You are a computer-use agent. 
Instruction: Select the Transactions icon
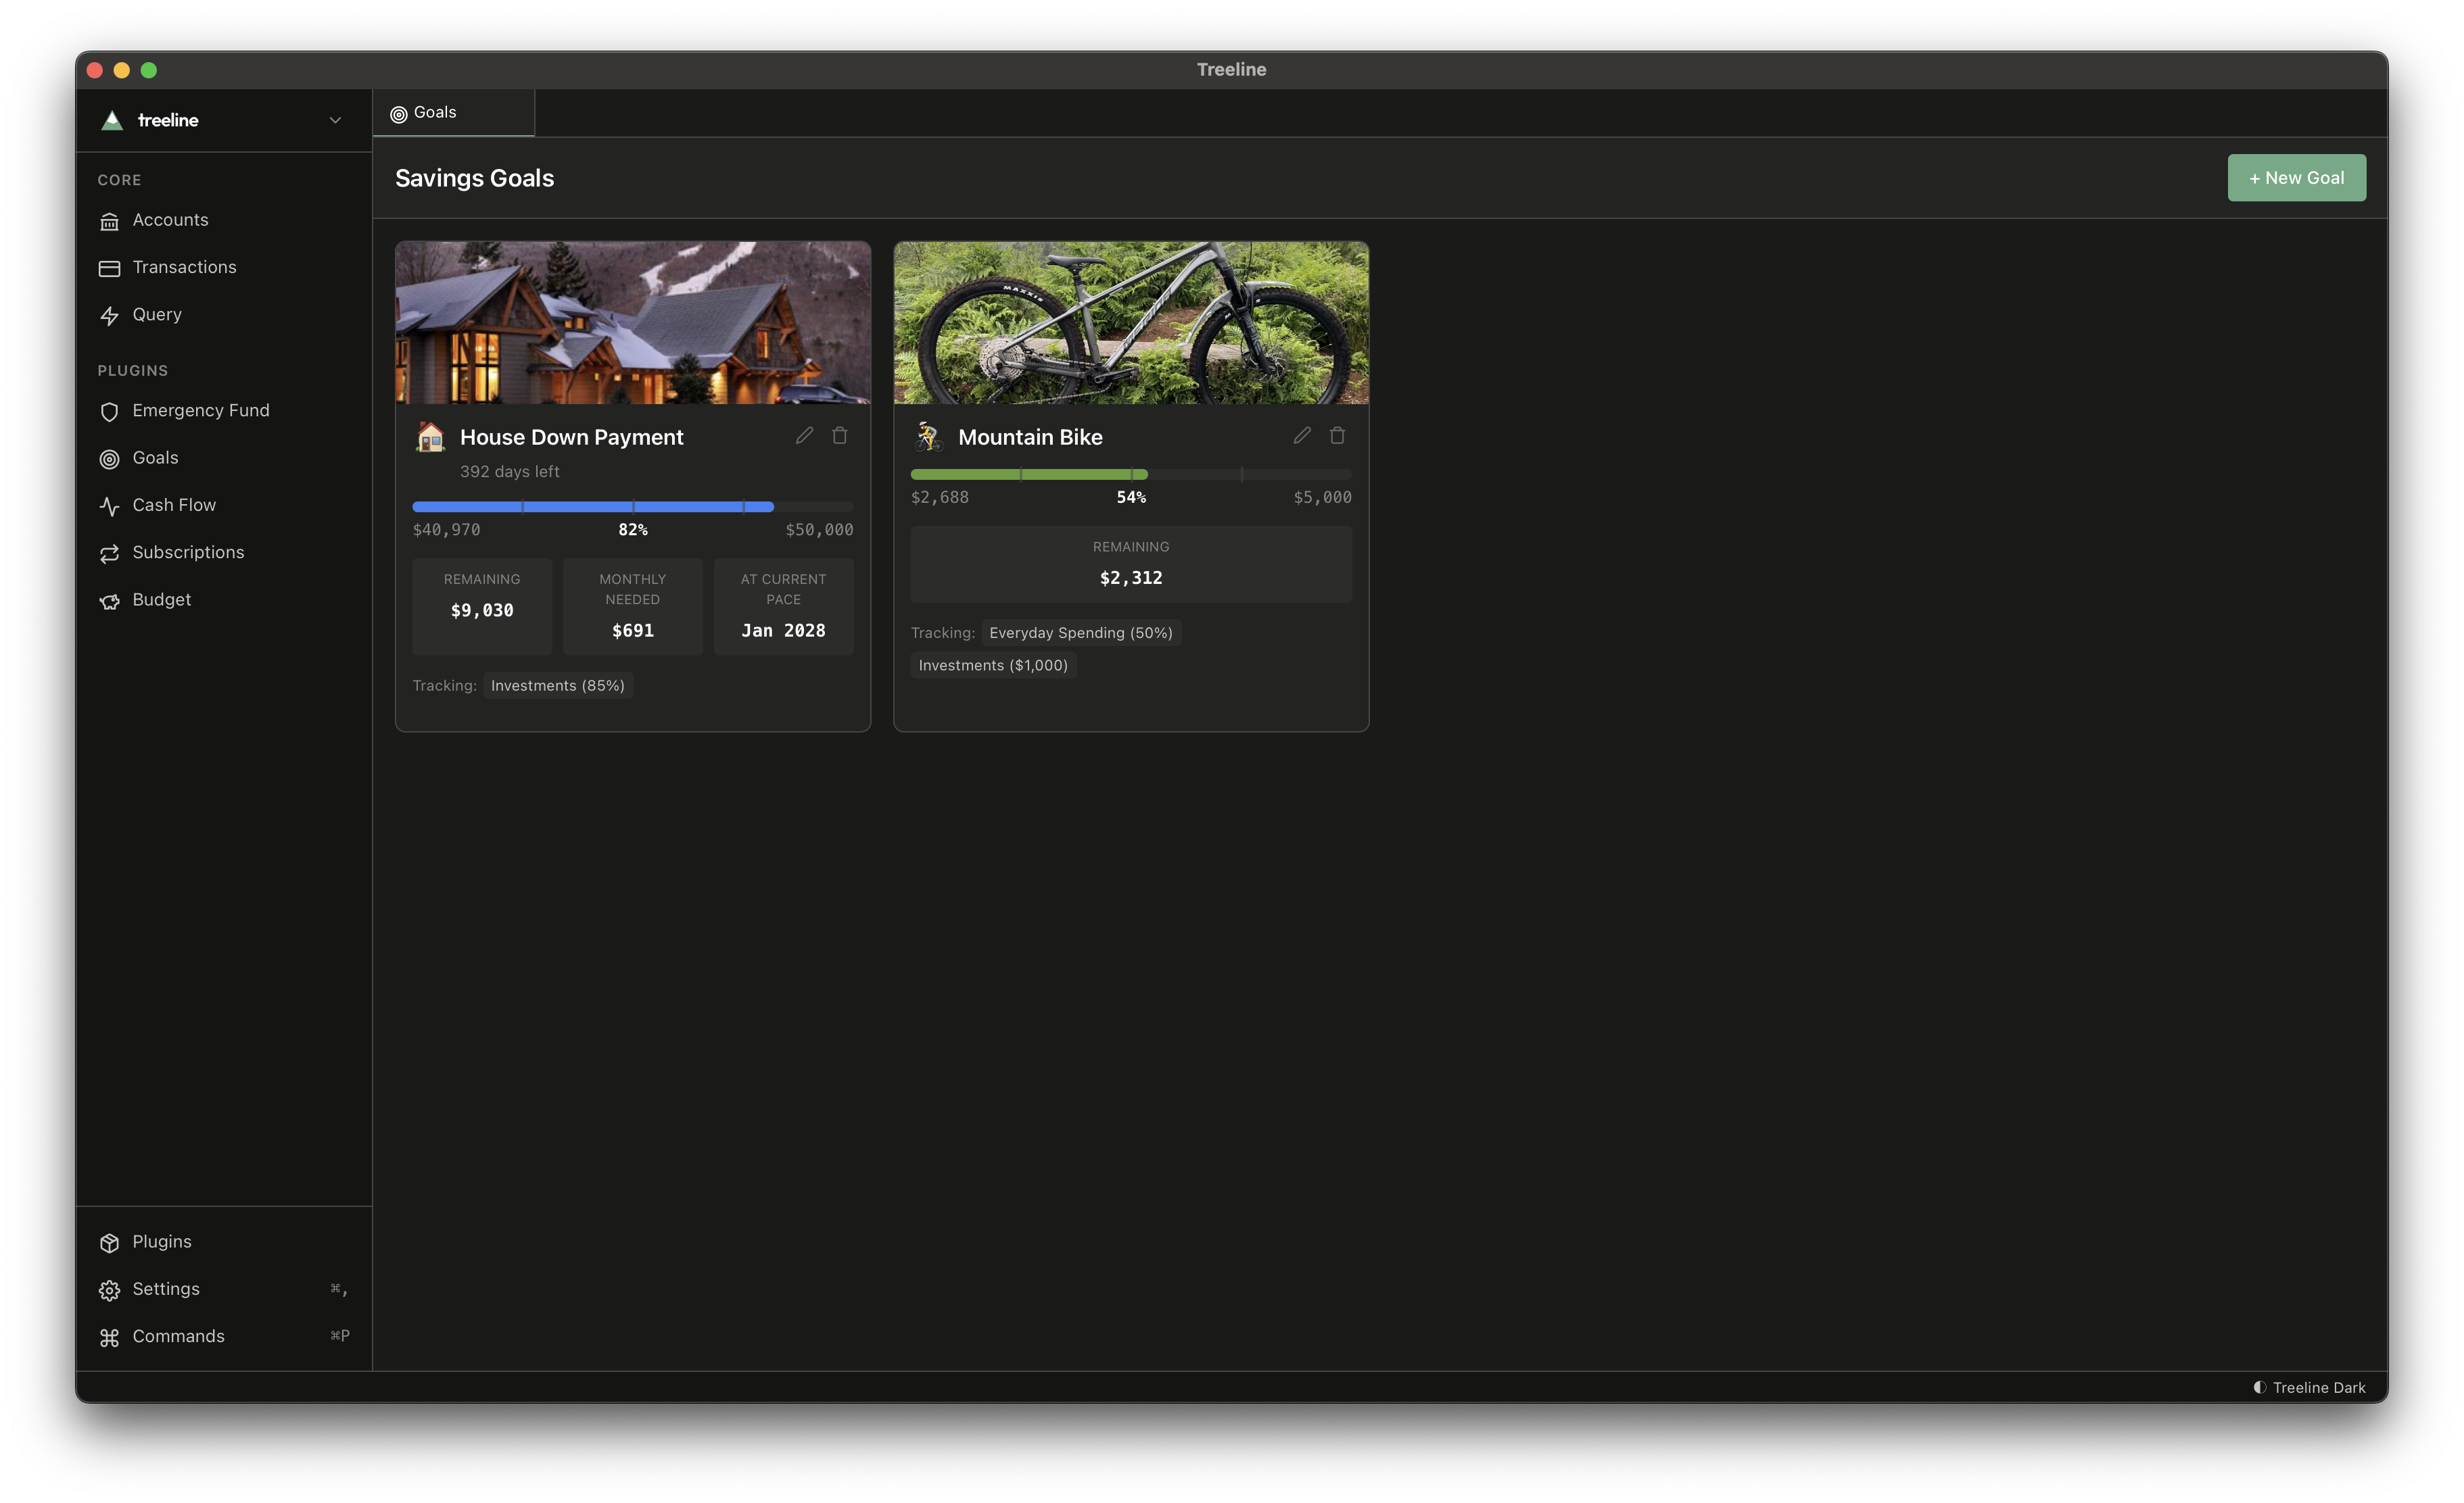coord(110,268)
